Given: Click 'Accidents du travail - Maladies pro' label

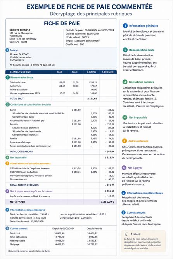Looking at the screenshot, I should (x=27, y=121).
